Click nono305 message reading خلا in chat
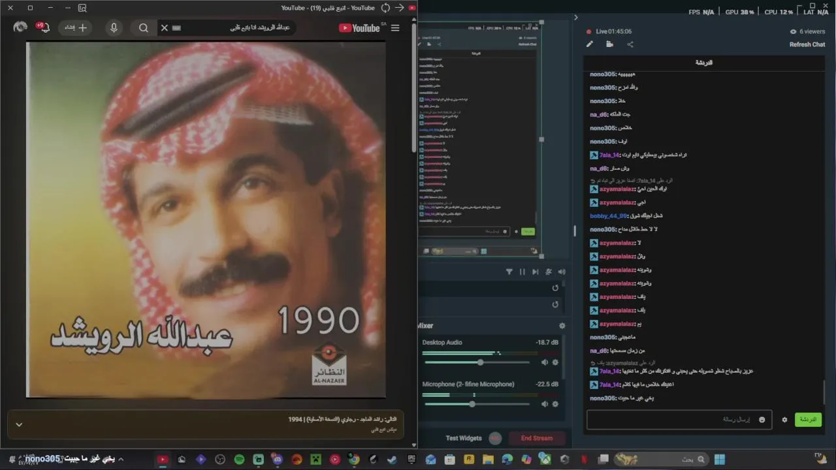 608,101
